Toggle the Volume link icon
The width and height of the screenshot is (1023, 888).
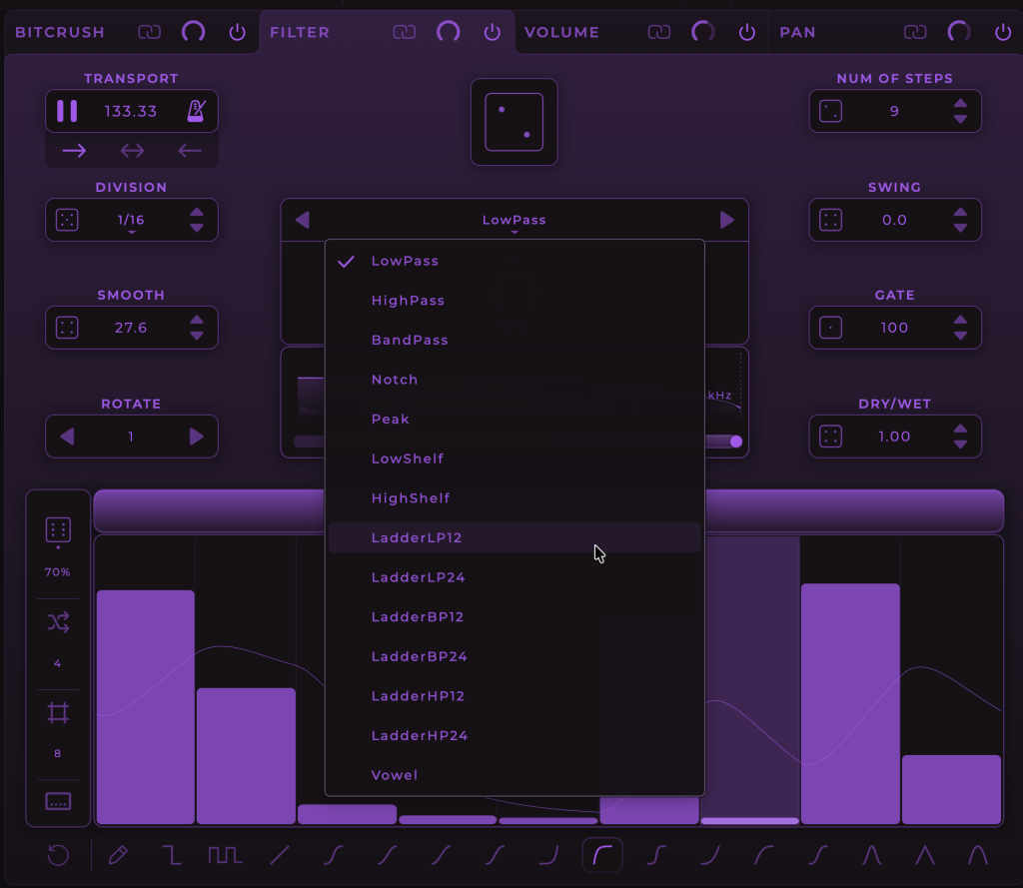coord(658,32)
